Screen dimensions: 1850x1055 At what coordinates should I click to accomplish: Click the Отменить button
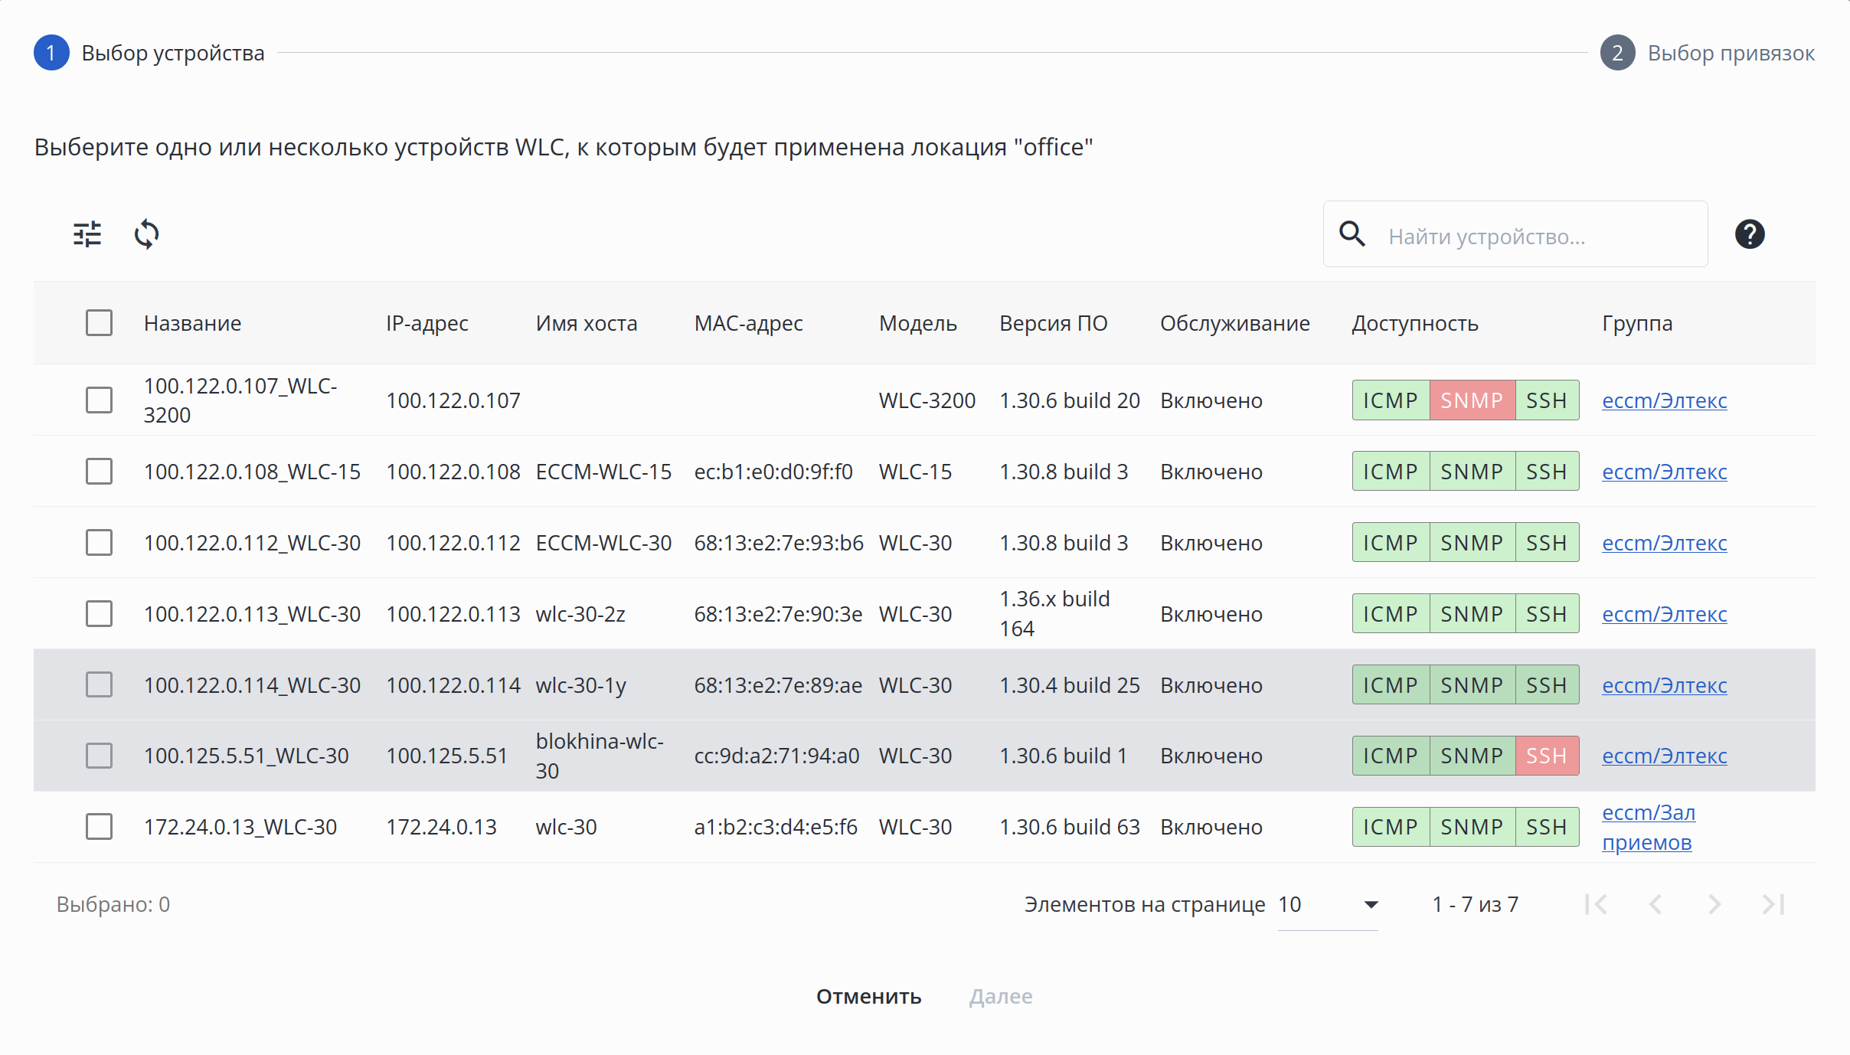[x=868, y=996]
